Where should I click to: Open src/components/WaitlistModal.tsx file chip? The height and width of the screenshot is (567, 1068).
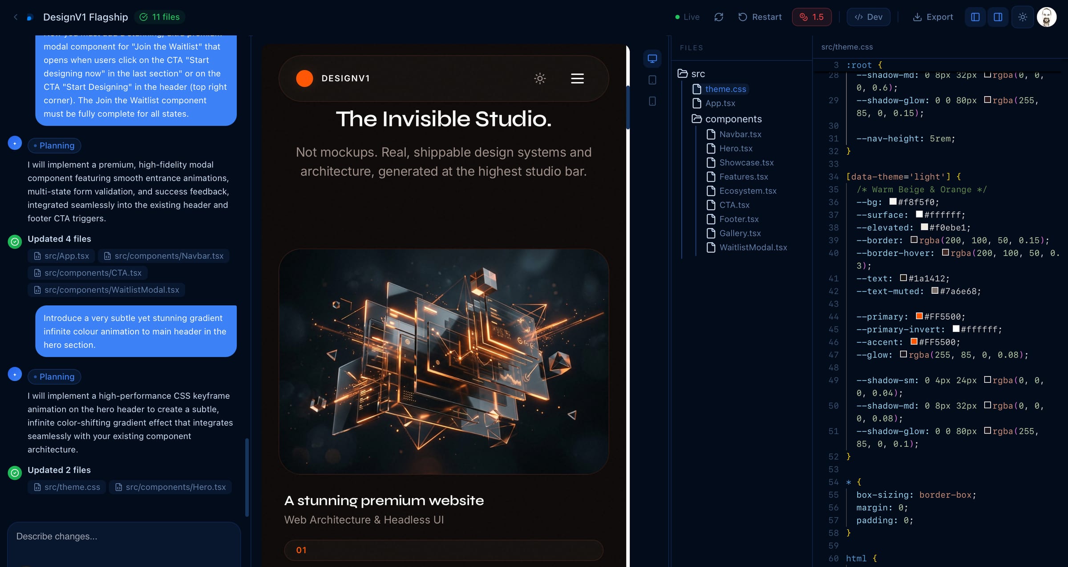pos(106,290)
